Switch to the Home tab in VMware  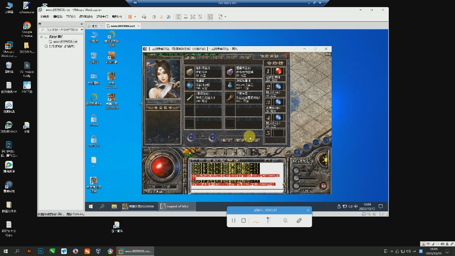point(95,26)
